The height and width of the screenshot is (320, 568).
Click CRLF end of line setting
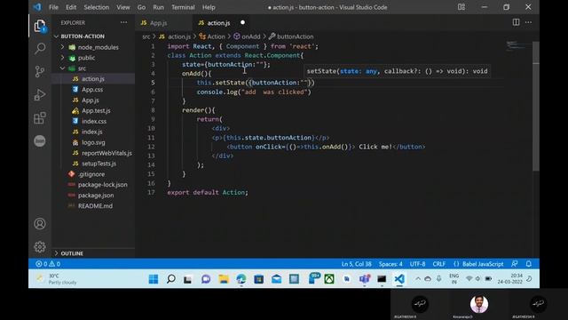pos(439,264)
